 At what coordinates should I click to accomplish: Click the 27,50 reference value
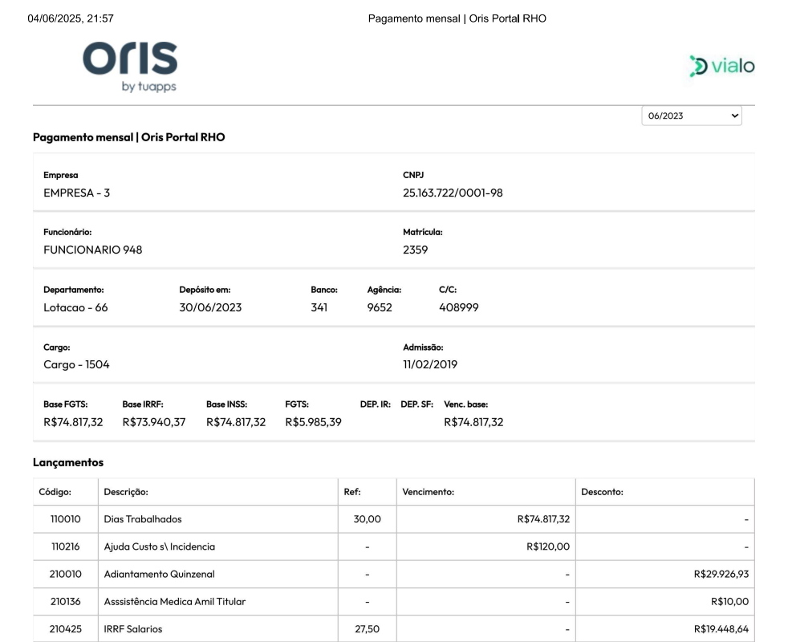(367, 629)
